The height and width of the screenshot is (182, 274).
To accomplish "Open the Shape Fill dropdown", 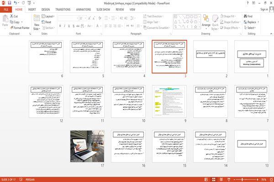I will tap(228, 16).
